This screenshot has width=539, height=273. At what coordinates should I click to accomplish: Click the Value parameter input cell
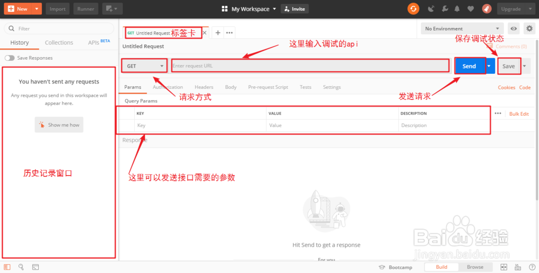point(333,125)
